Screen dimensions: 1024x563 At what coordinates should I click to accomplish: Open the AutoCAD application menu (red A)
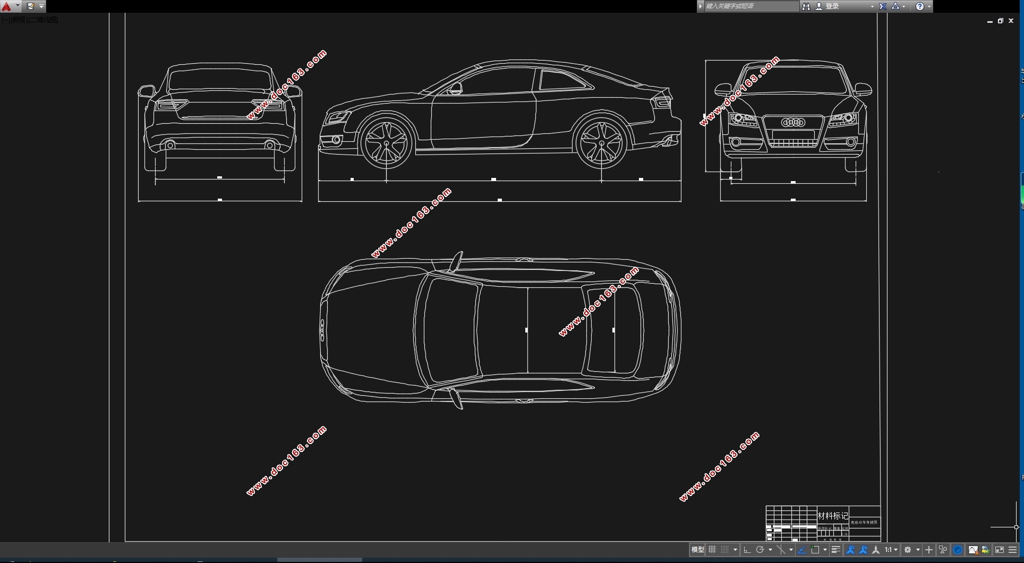tap(6, 6)
